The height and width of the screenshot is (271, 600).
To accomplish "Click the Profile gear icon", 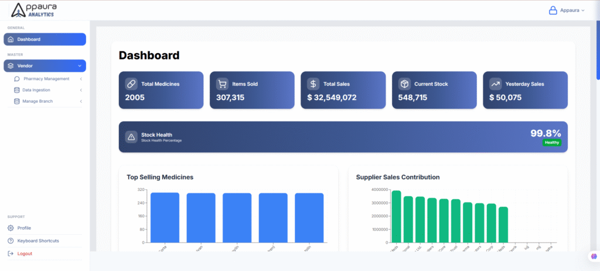I will [x=11, y=228].
